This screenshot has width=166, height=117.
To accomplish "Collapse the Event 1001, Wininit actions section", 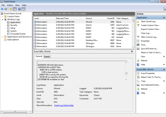I will tap(164, 69).
